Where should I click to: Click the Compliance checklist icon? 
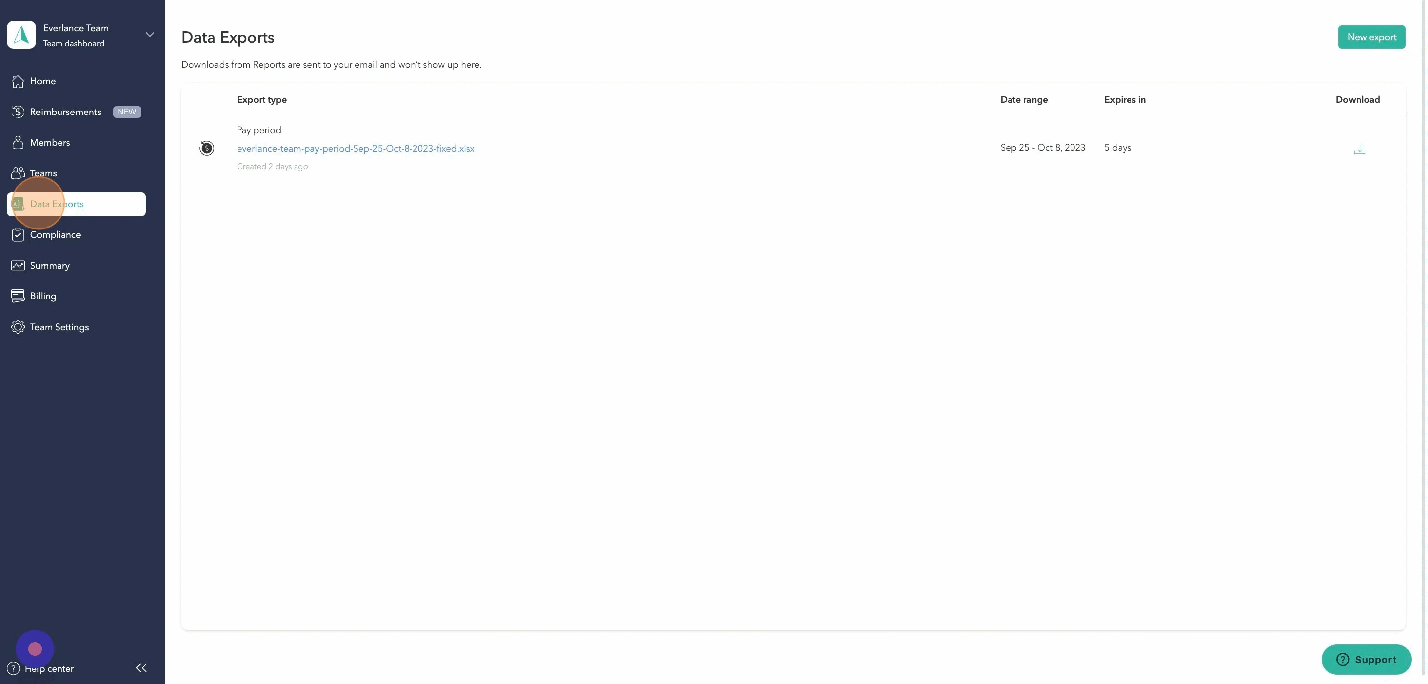tap(18, 235)
